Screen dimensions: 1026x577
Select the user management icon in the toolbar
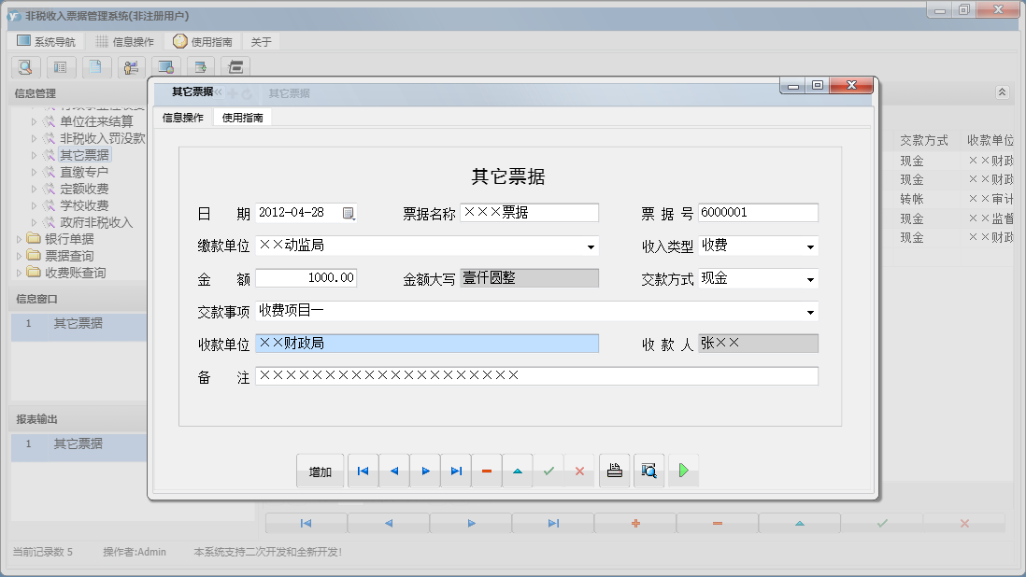pyautogui.click(x=131, y=67)
